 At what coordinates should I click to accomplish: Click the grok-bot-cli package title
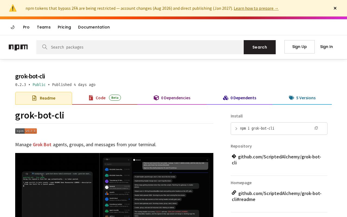30,76
